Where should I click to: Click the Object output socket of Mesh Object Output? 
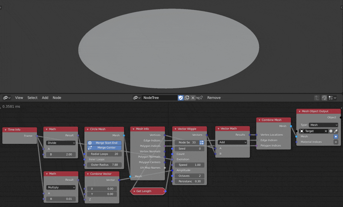(x=341, y=117)
